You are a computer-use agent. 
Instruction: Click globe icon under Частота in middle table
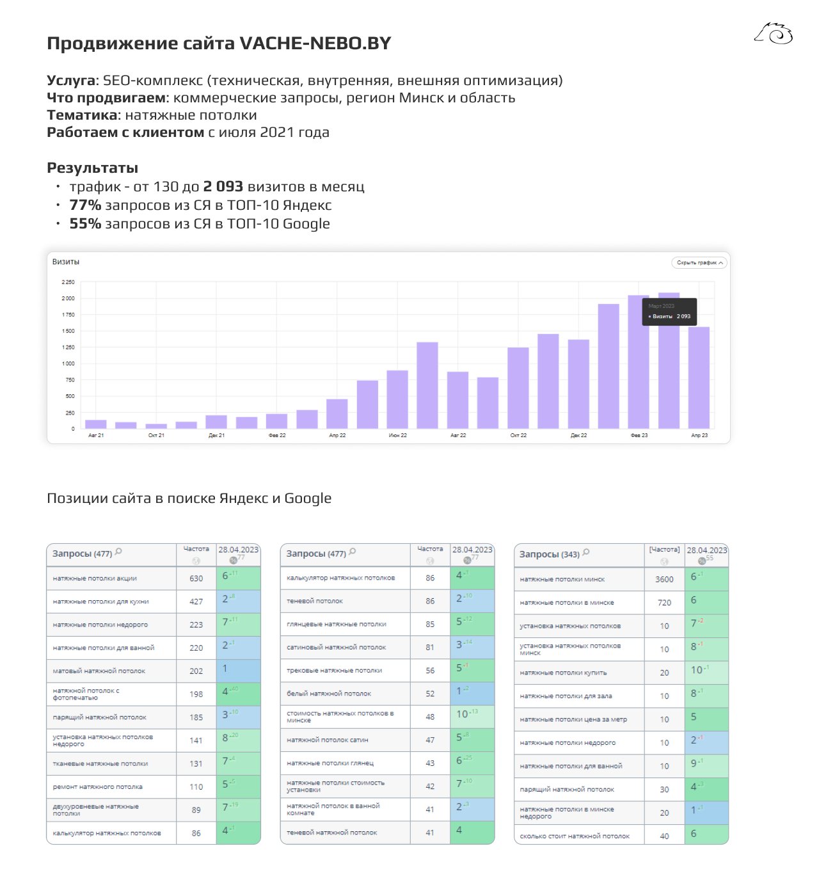coord(430,561)
